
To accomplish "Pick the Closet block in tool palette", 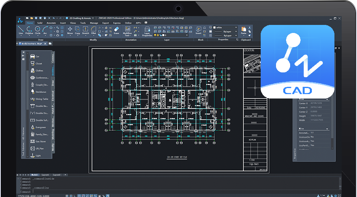I will point(36,64).
